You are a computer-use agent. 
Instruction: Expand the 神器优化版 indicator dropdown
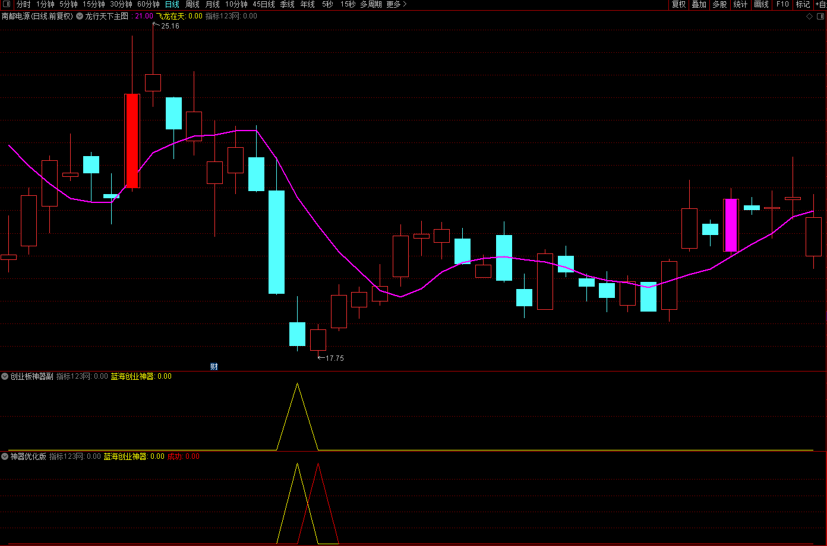tap(5, 456)
